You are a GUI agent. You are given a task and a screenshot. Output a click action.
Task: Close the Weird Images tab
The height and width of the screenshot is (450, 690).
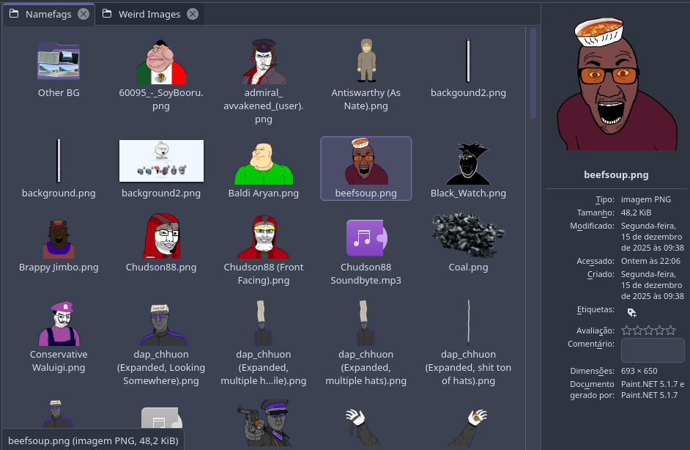pos(193,14)
